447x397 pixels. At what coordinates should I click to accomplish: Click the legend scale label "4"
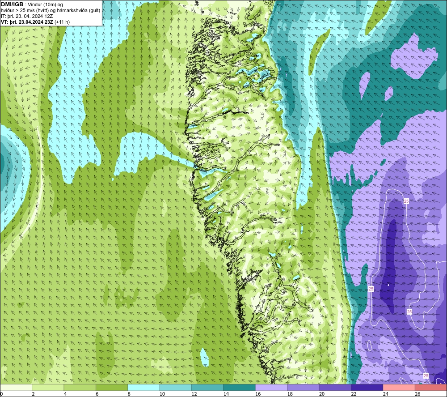pyautogui.click(x=65, y=394)
